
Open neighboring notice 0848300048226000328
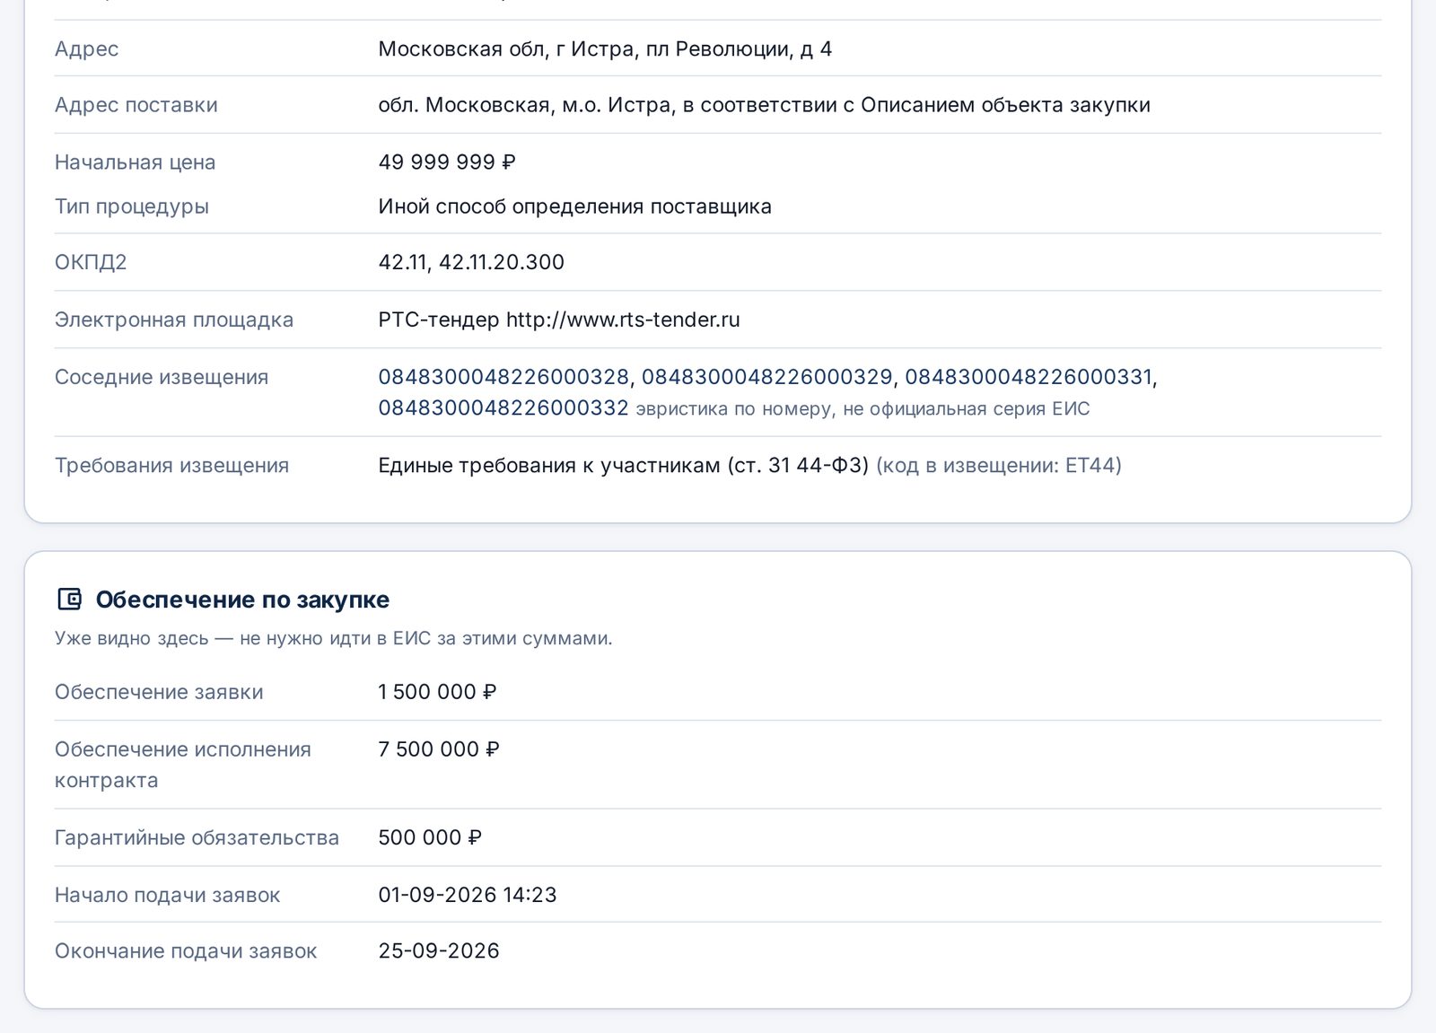pos(503,377)
